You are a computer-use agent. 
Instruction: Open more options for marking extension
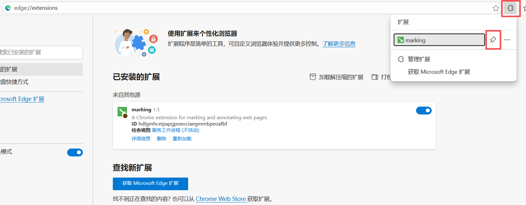coord(507,40)
